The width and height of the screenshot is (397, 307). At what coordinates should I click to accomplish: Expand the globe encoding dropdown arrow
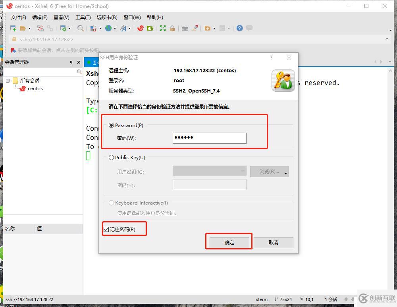[x=115, y=28]
